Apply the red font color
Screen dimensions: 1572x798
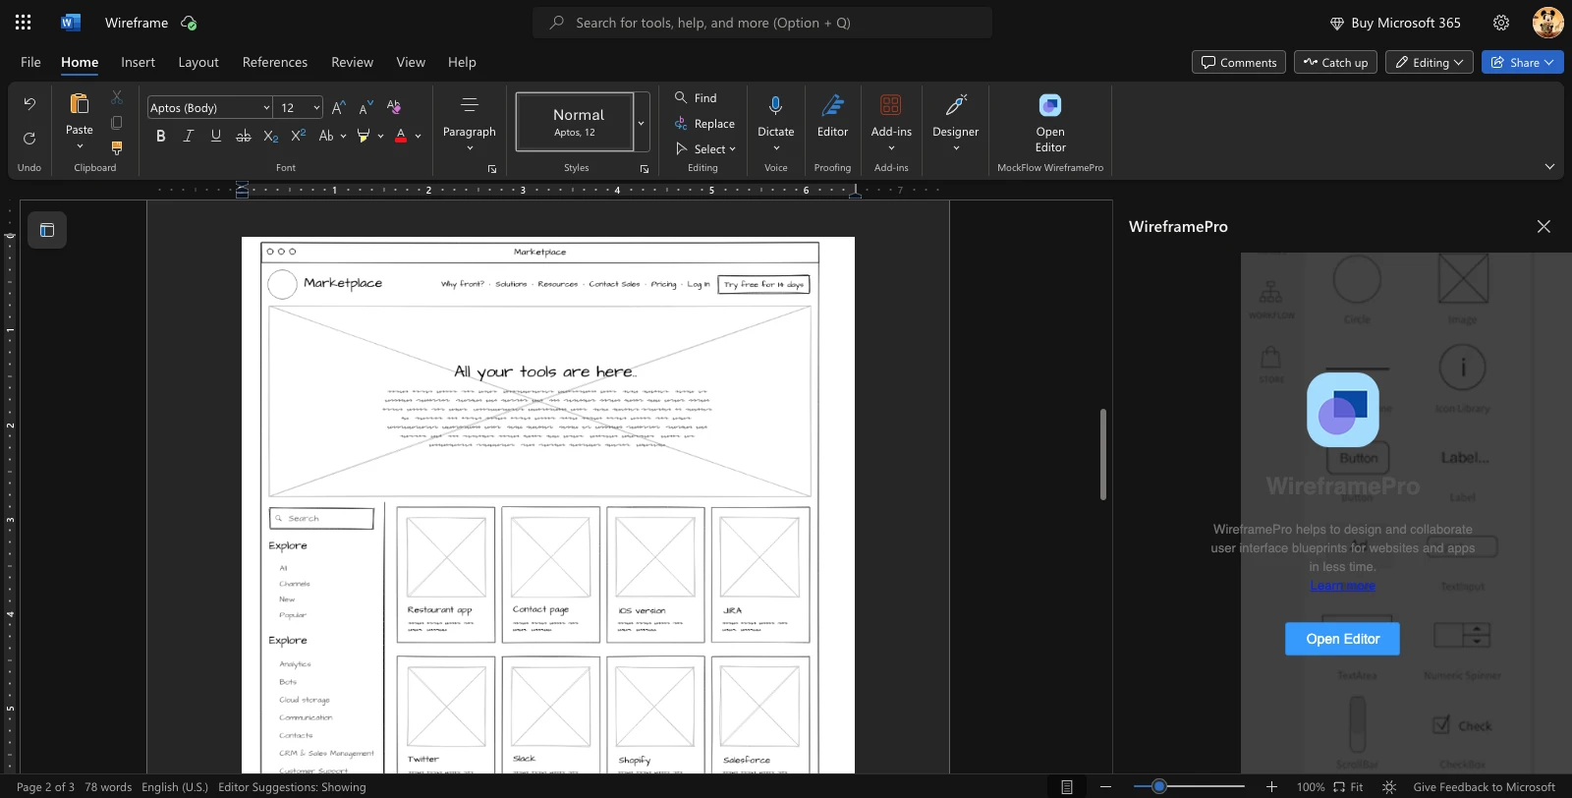401,136
